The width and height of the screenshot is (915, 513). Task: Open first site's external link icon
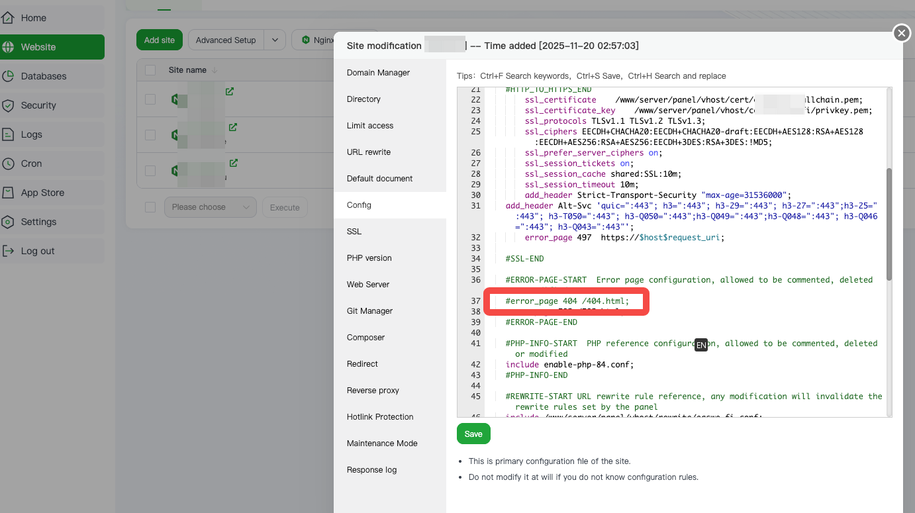pos(230,91)
